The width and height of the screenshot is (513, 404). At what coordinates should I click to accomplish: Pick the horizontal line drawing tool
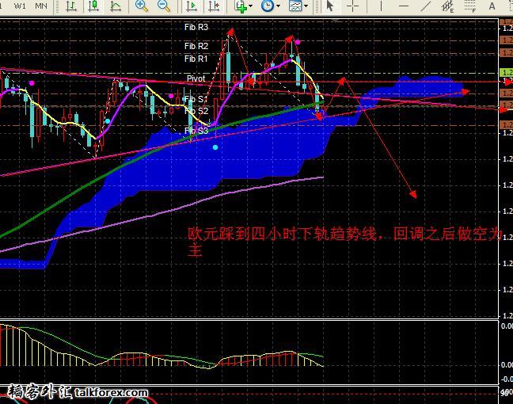pos(403,6)
